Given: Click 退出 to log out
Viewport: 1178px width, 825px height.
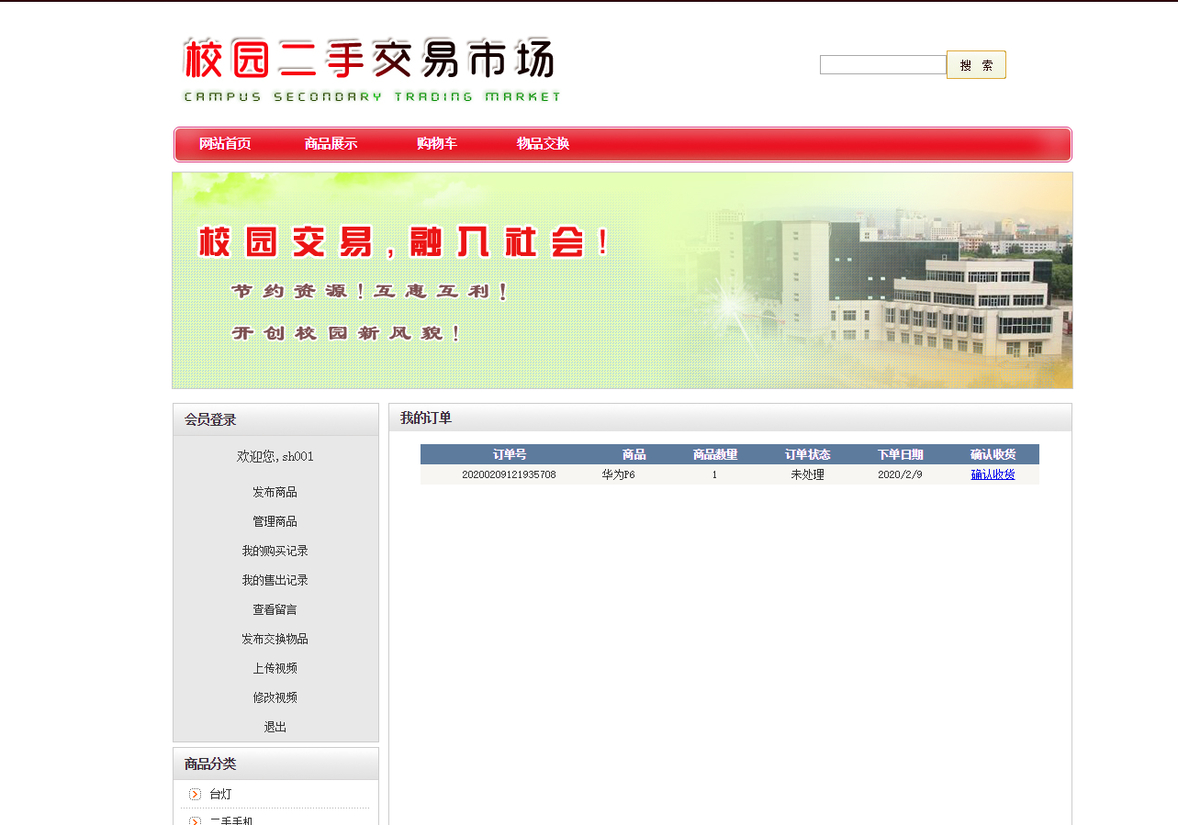Looking at the screenshot, I should click(x=275, y=727).
